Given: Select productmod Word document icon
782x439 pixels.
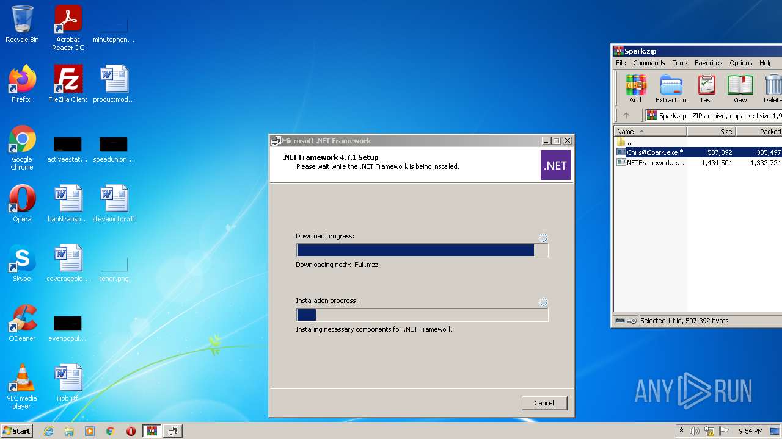Looking at the screenshot, I should (114, 84).
